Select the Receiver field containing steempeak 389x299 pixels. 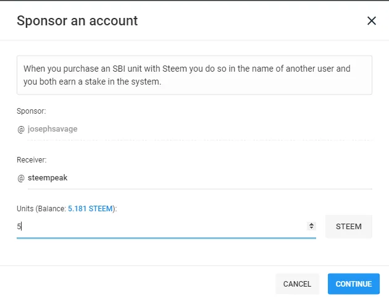click(198, 178)
